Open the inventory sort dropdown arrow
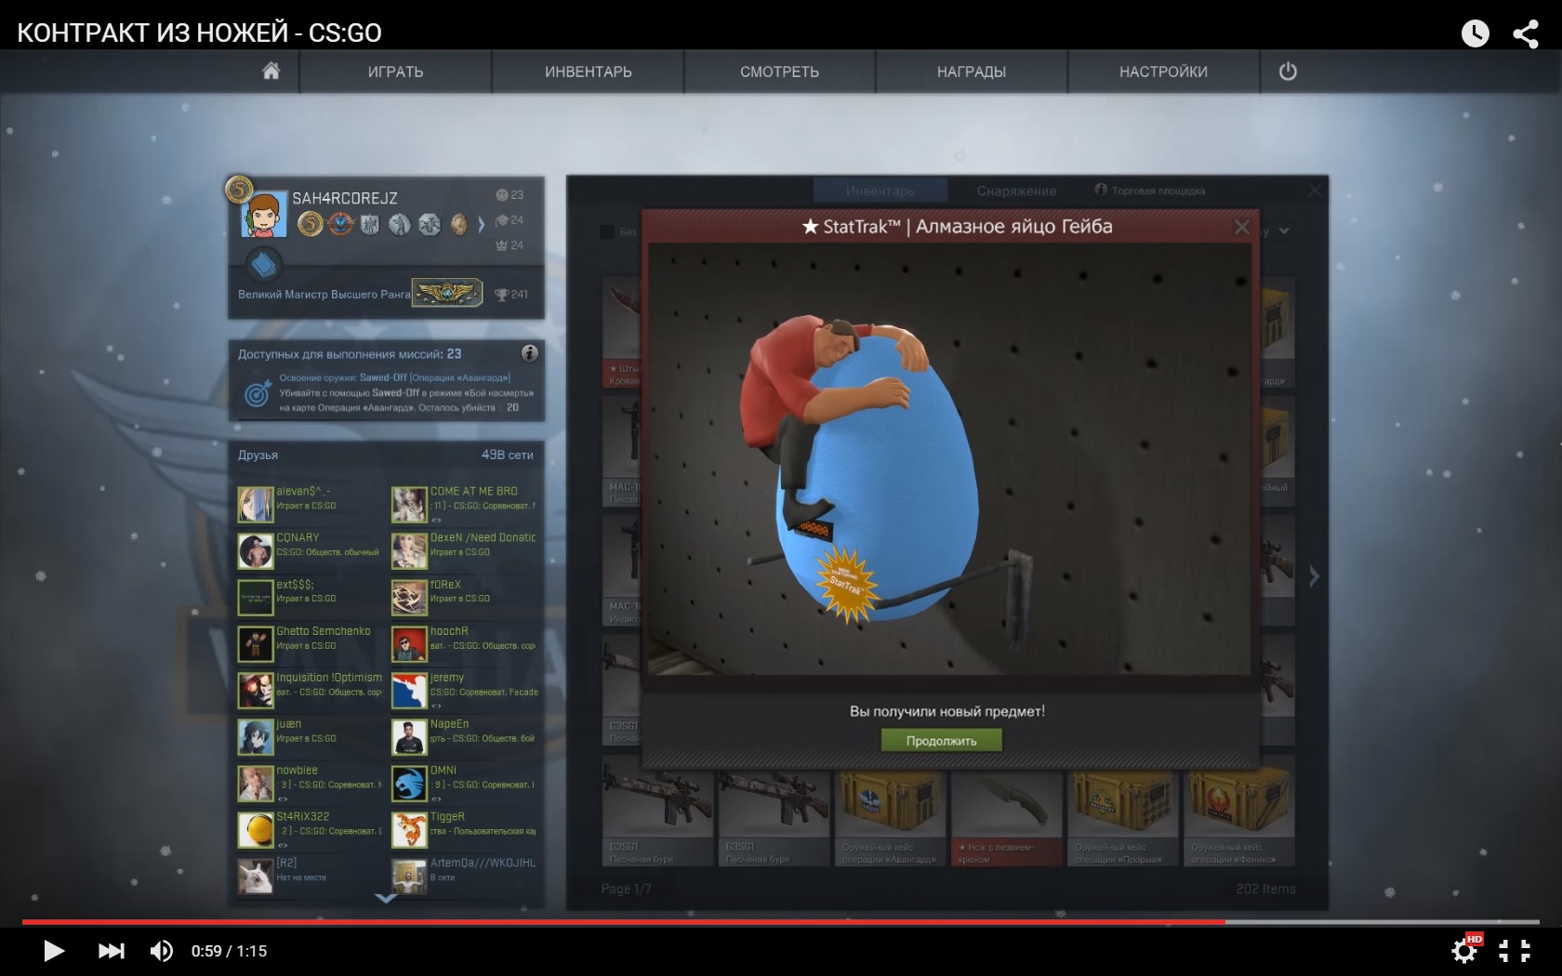The width and height of the screenshot is (1562, 976). (1284, 231)
